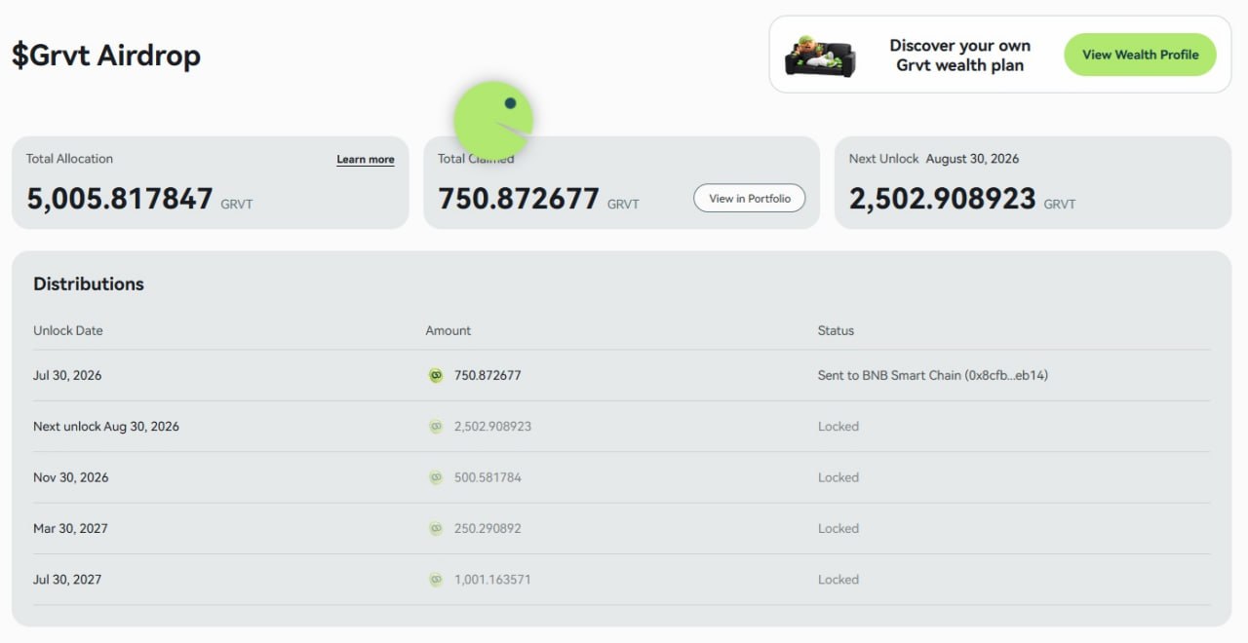Click the 500.581784 amount

[487, 477]
